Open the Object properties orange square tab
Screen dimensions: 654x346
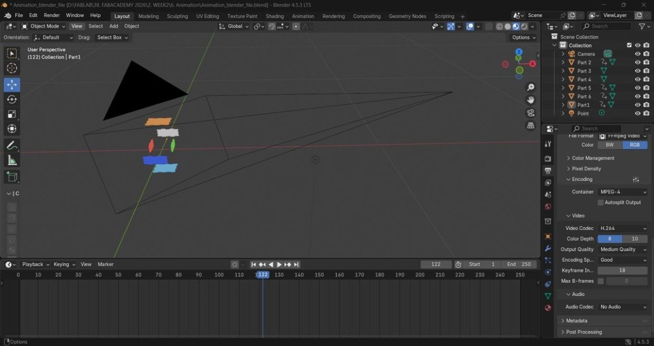548,237
